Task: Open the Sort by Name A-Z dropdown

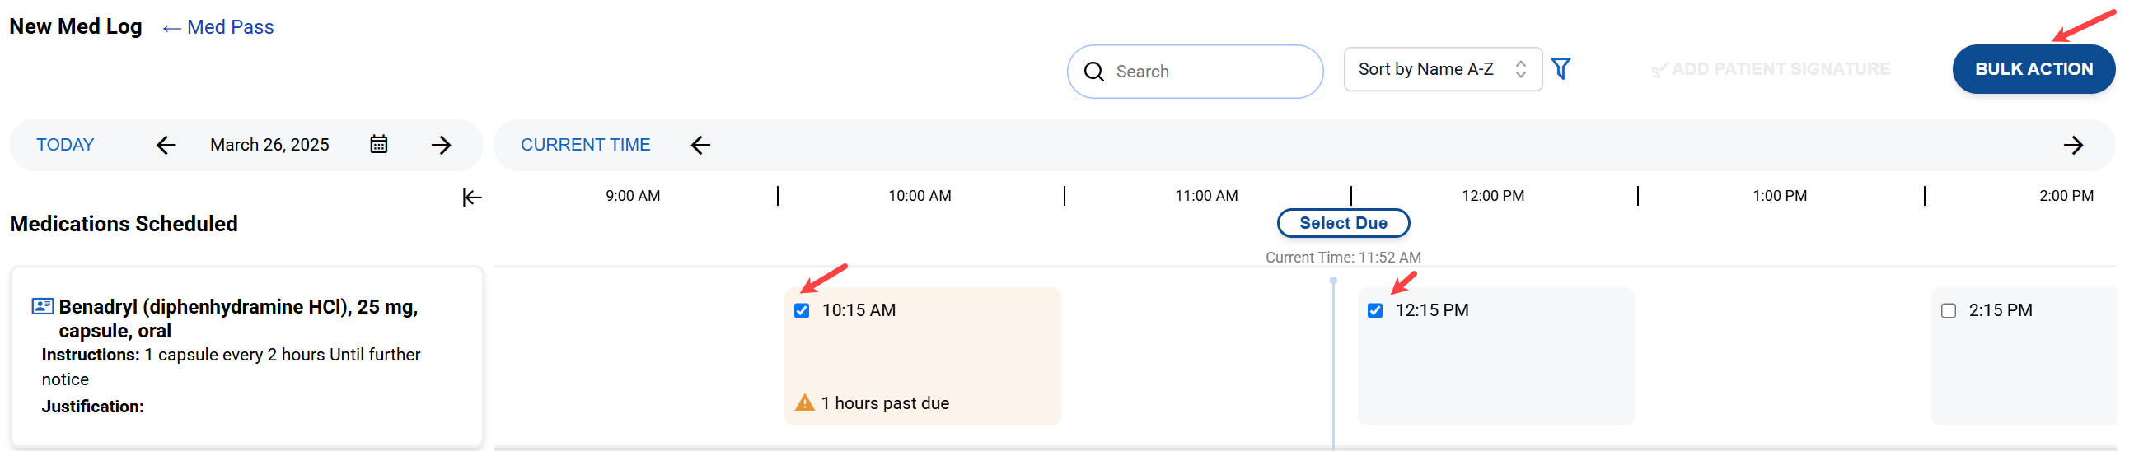Action: [x=1441, y=69]
